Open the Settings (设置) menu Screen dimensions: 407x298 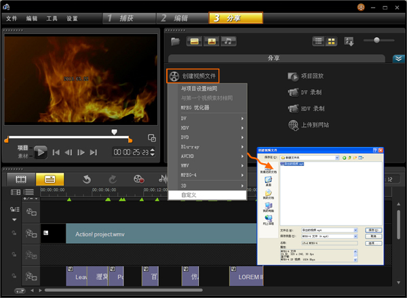point(72,18)
